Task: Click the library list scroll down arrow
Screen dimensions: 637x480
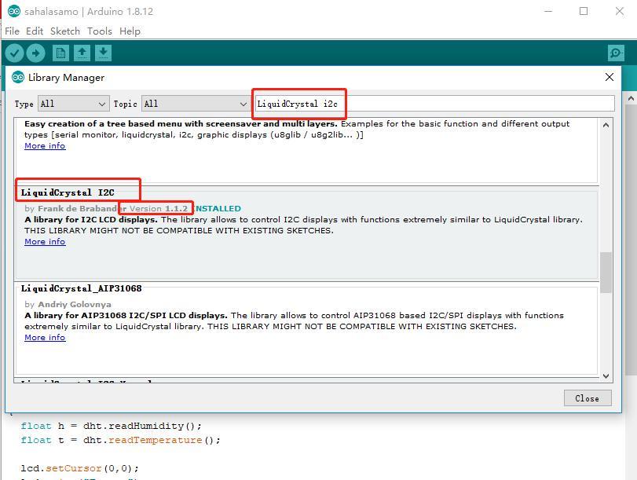Action: click(606, 376)
